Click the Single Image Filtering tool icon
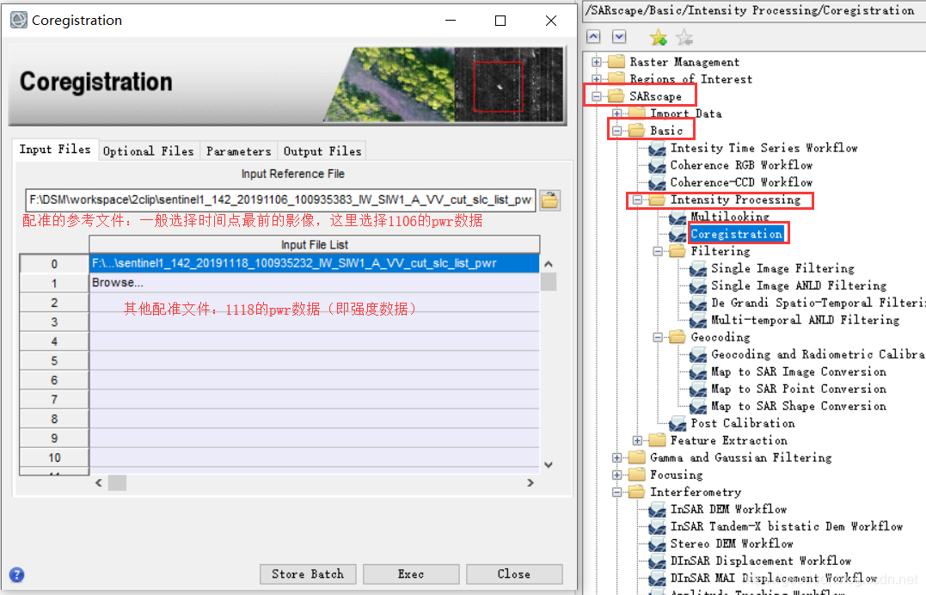The image size is (926, 595). (698, 268)
